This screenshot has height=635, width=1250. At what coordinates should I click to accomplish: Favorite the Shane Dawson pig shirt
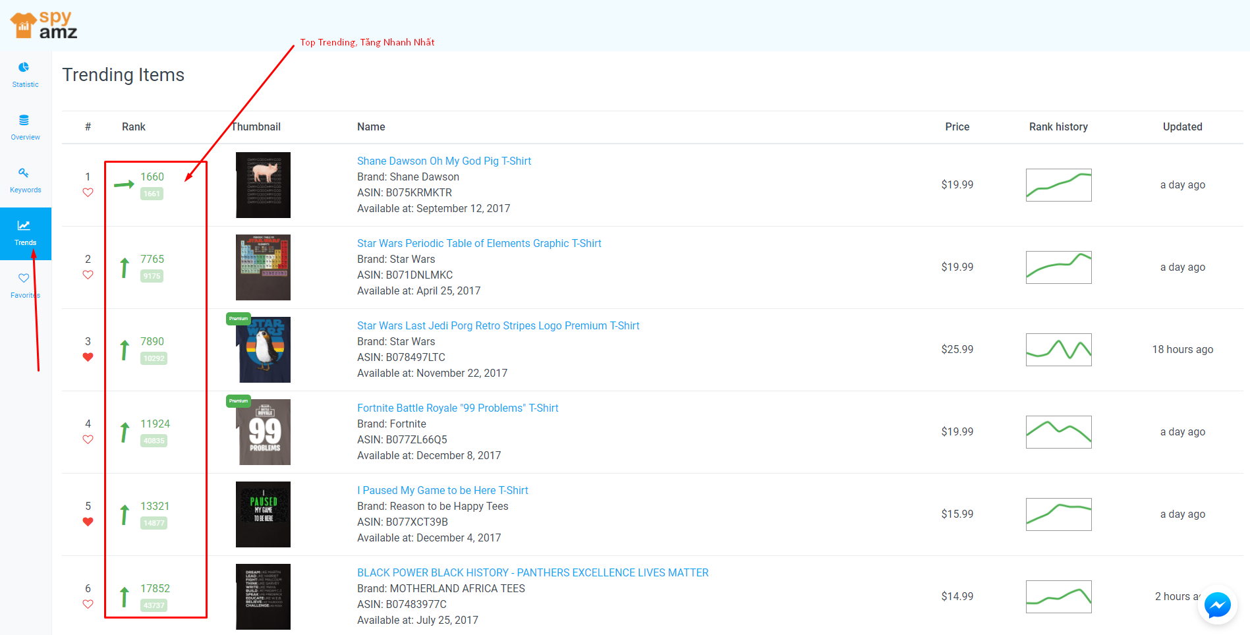point(88,192)
